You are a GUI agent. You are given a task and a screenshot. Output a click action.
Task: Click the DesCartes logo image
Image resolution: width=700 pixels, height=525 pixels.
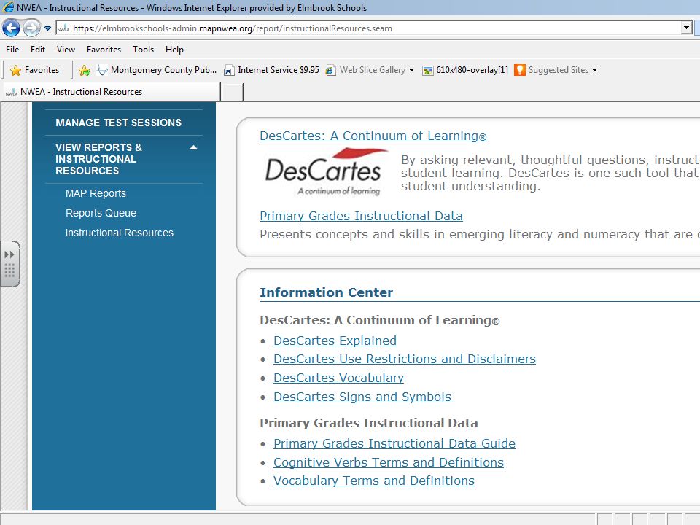326,172
